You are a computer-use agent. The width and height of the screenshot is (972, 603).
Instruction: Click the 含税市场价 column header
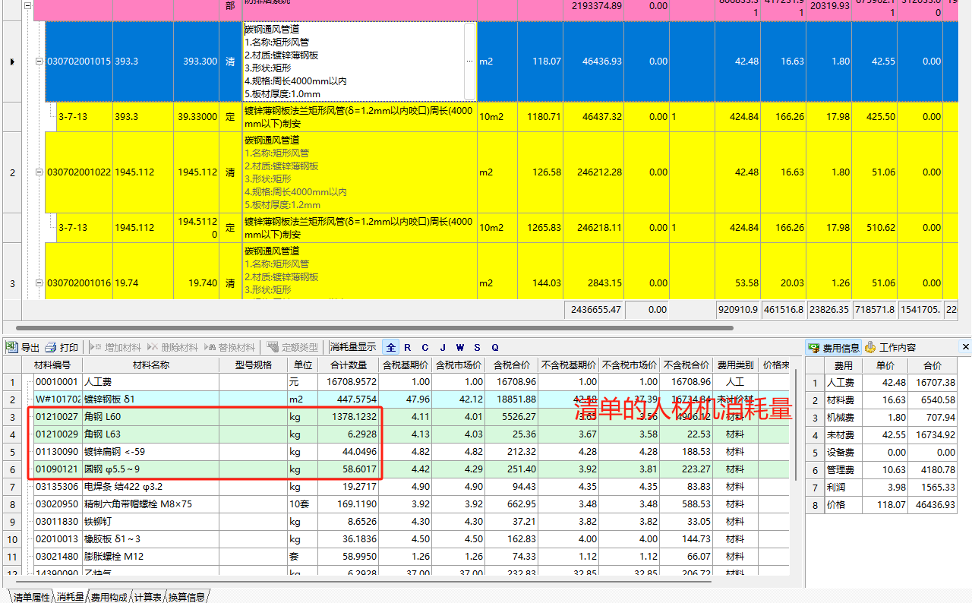coord(459,365)
